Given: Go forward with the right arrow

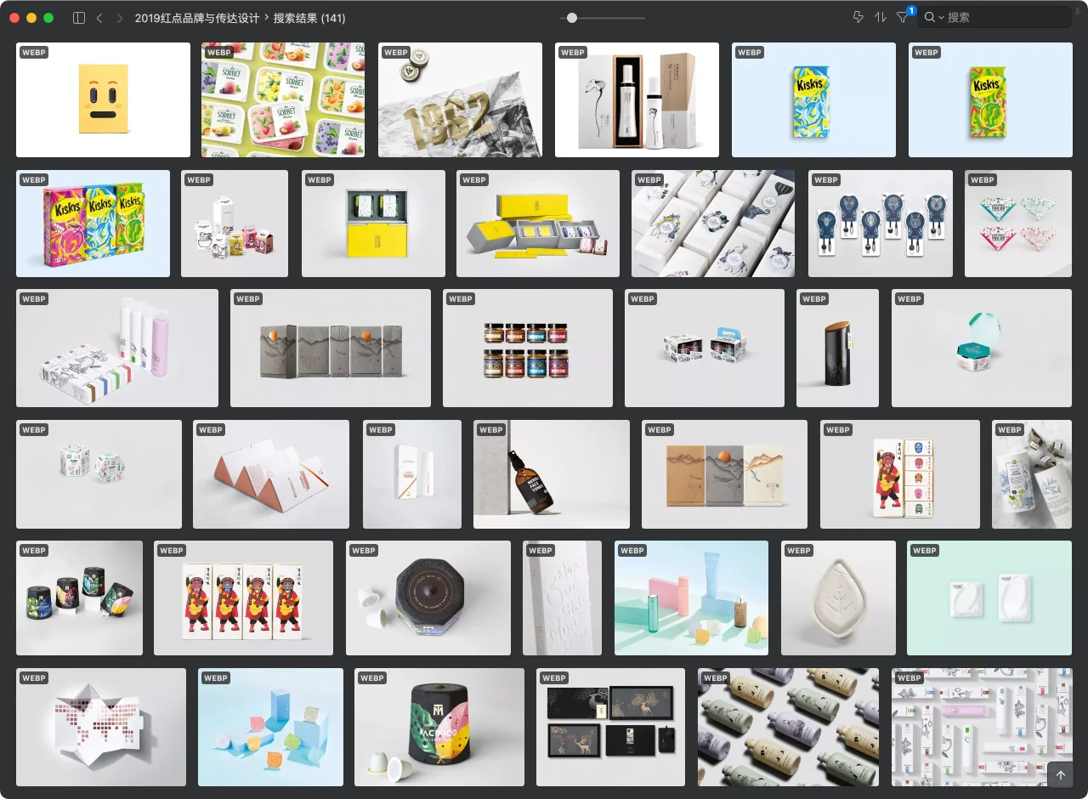Looking at the screenshot, I should click(119, 18).
